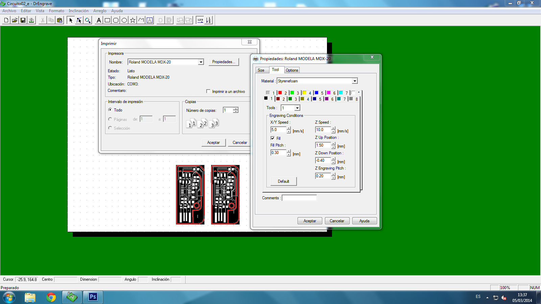Click Aceptar in the Imprimir dialog
The height and width of the screenshot is (304, 541).
tap(213, 143)
